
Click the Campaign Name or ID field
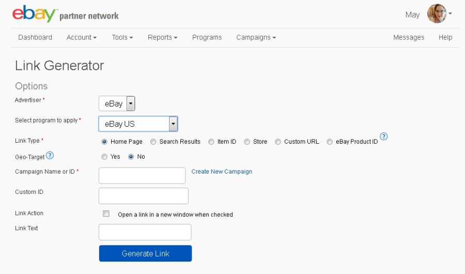[142, 175]
